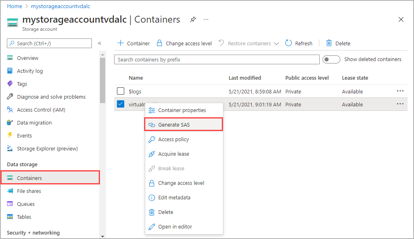Enable Show deleted containers

pos(331,59)
